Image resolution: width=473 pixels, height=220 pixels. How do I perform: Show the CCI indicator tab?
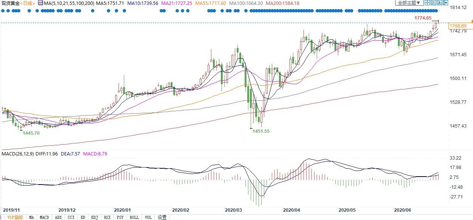pos(71,217)
